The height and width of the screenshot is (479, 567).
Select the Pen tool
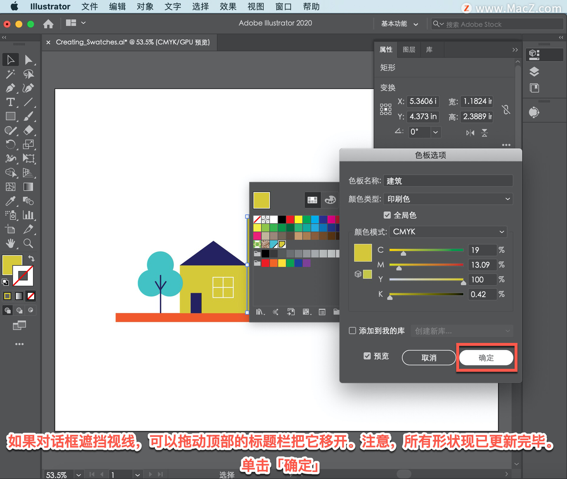(10, 88)
